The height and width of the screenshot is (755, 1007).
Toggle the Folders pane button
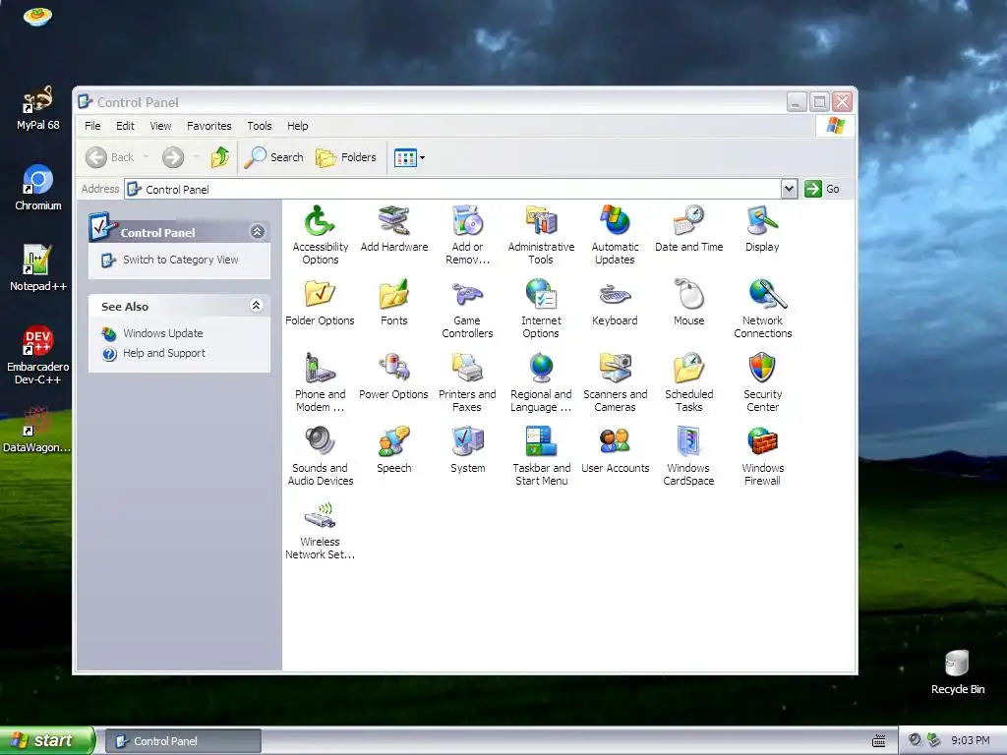[346, 157]
